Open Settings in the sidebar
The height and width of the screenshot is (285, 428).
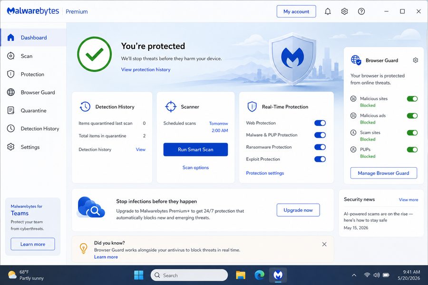click(33, 147)
